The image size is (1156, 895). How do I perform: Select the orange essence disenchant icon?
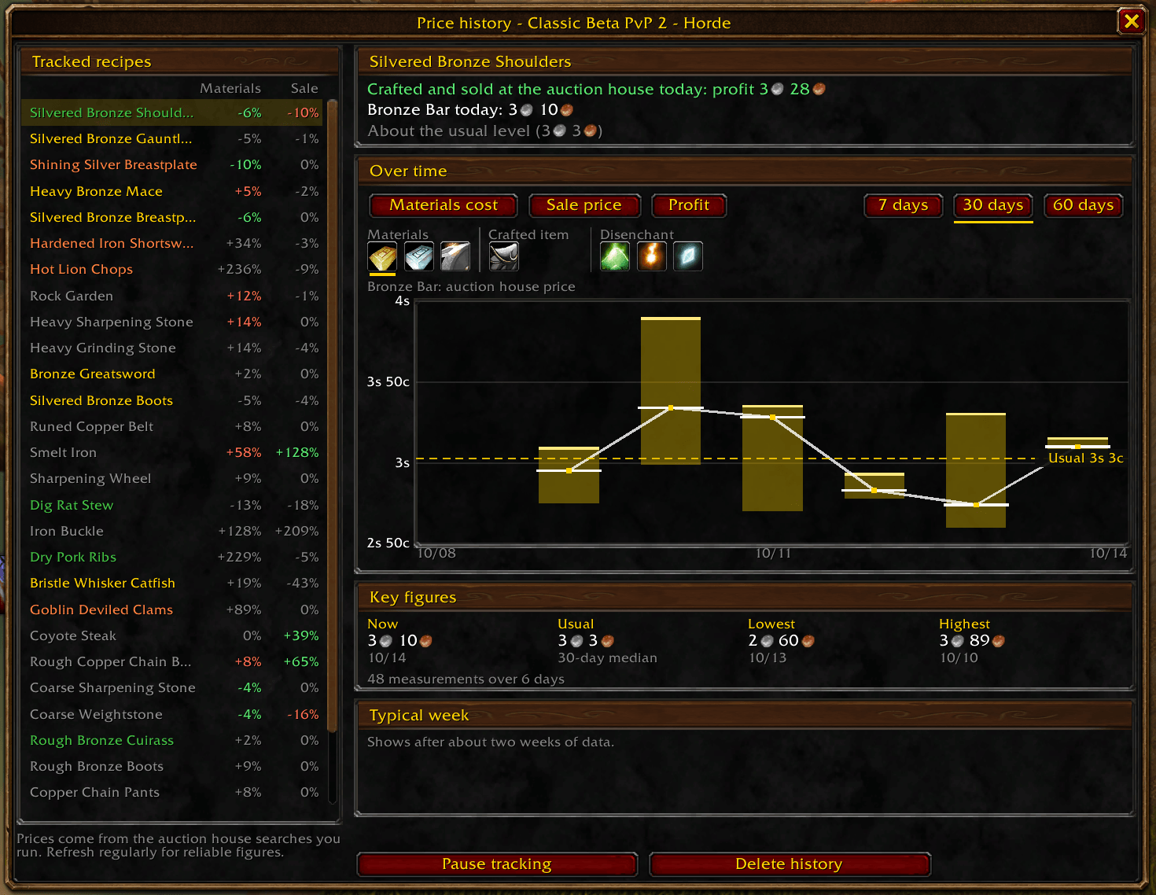652,256
